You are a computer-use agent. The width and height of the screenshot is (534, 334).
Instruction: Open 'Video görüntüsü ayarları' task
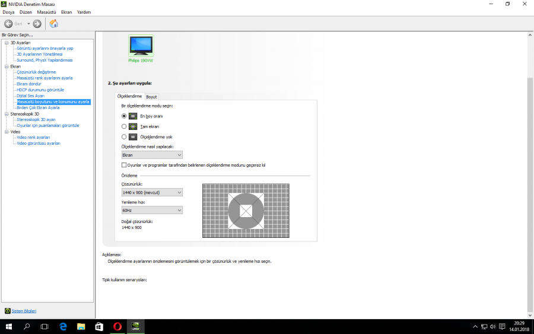[39, 144]
